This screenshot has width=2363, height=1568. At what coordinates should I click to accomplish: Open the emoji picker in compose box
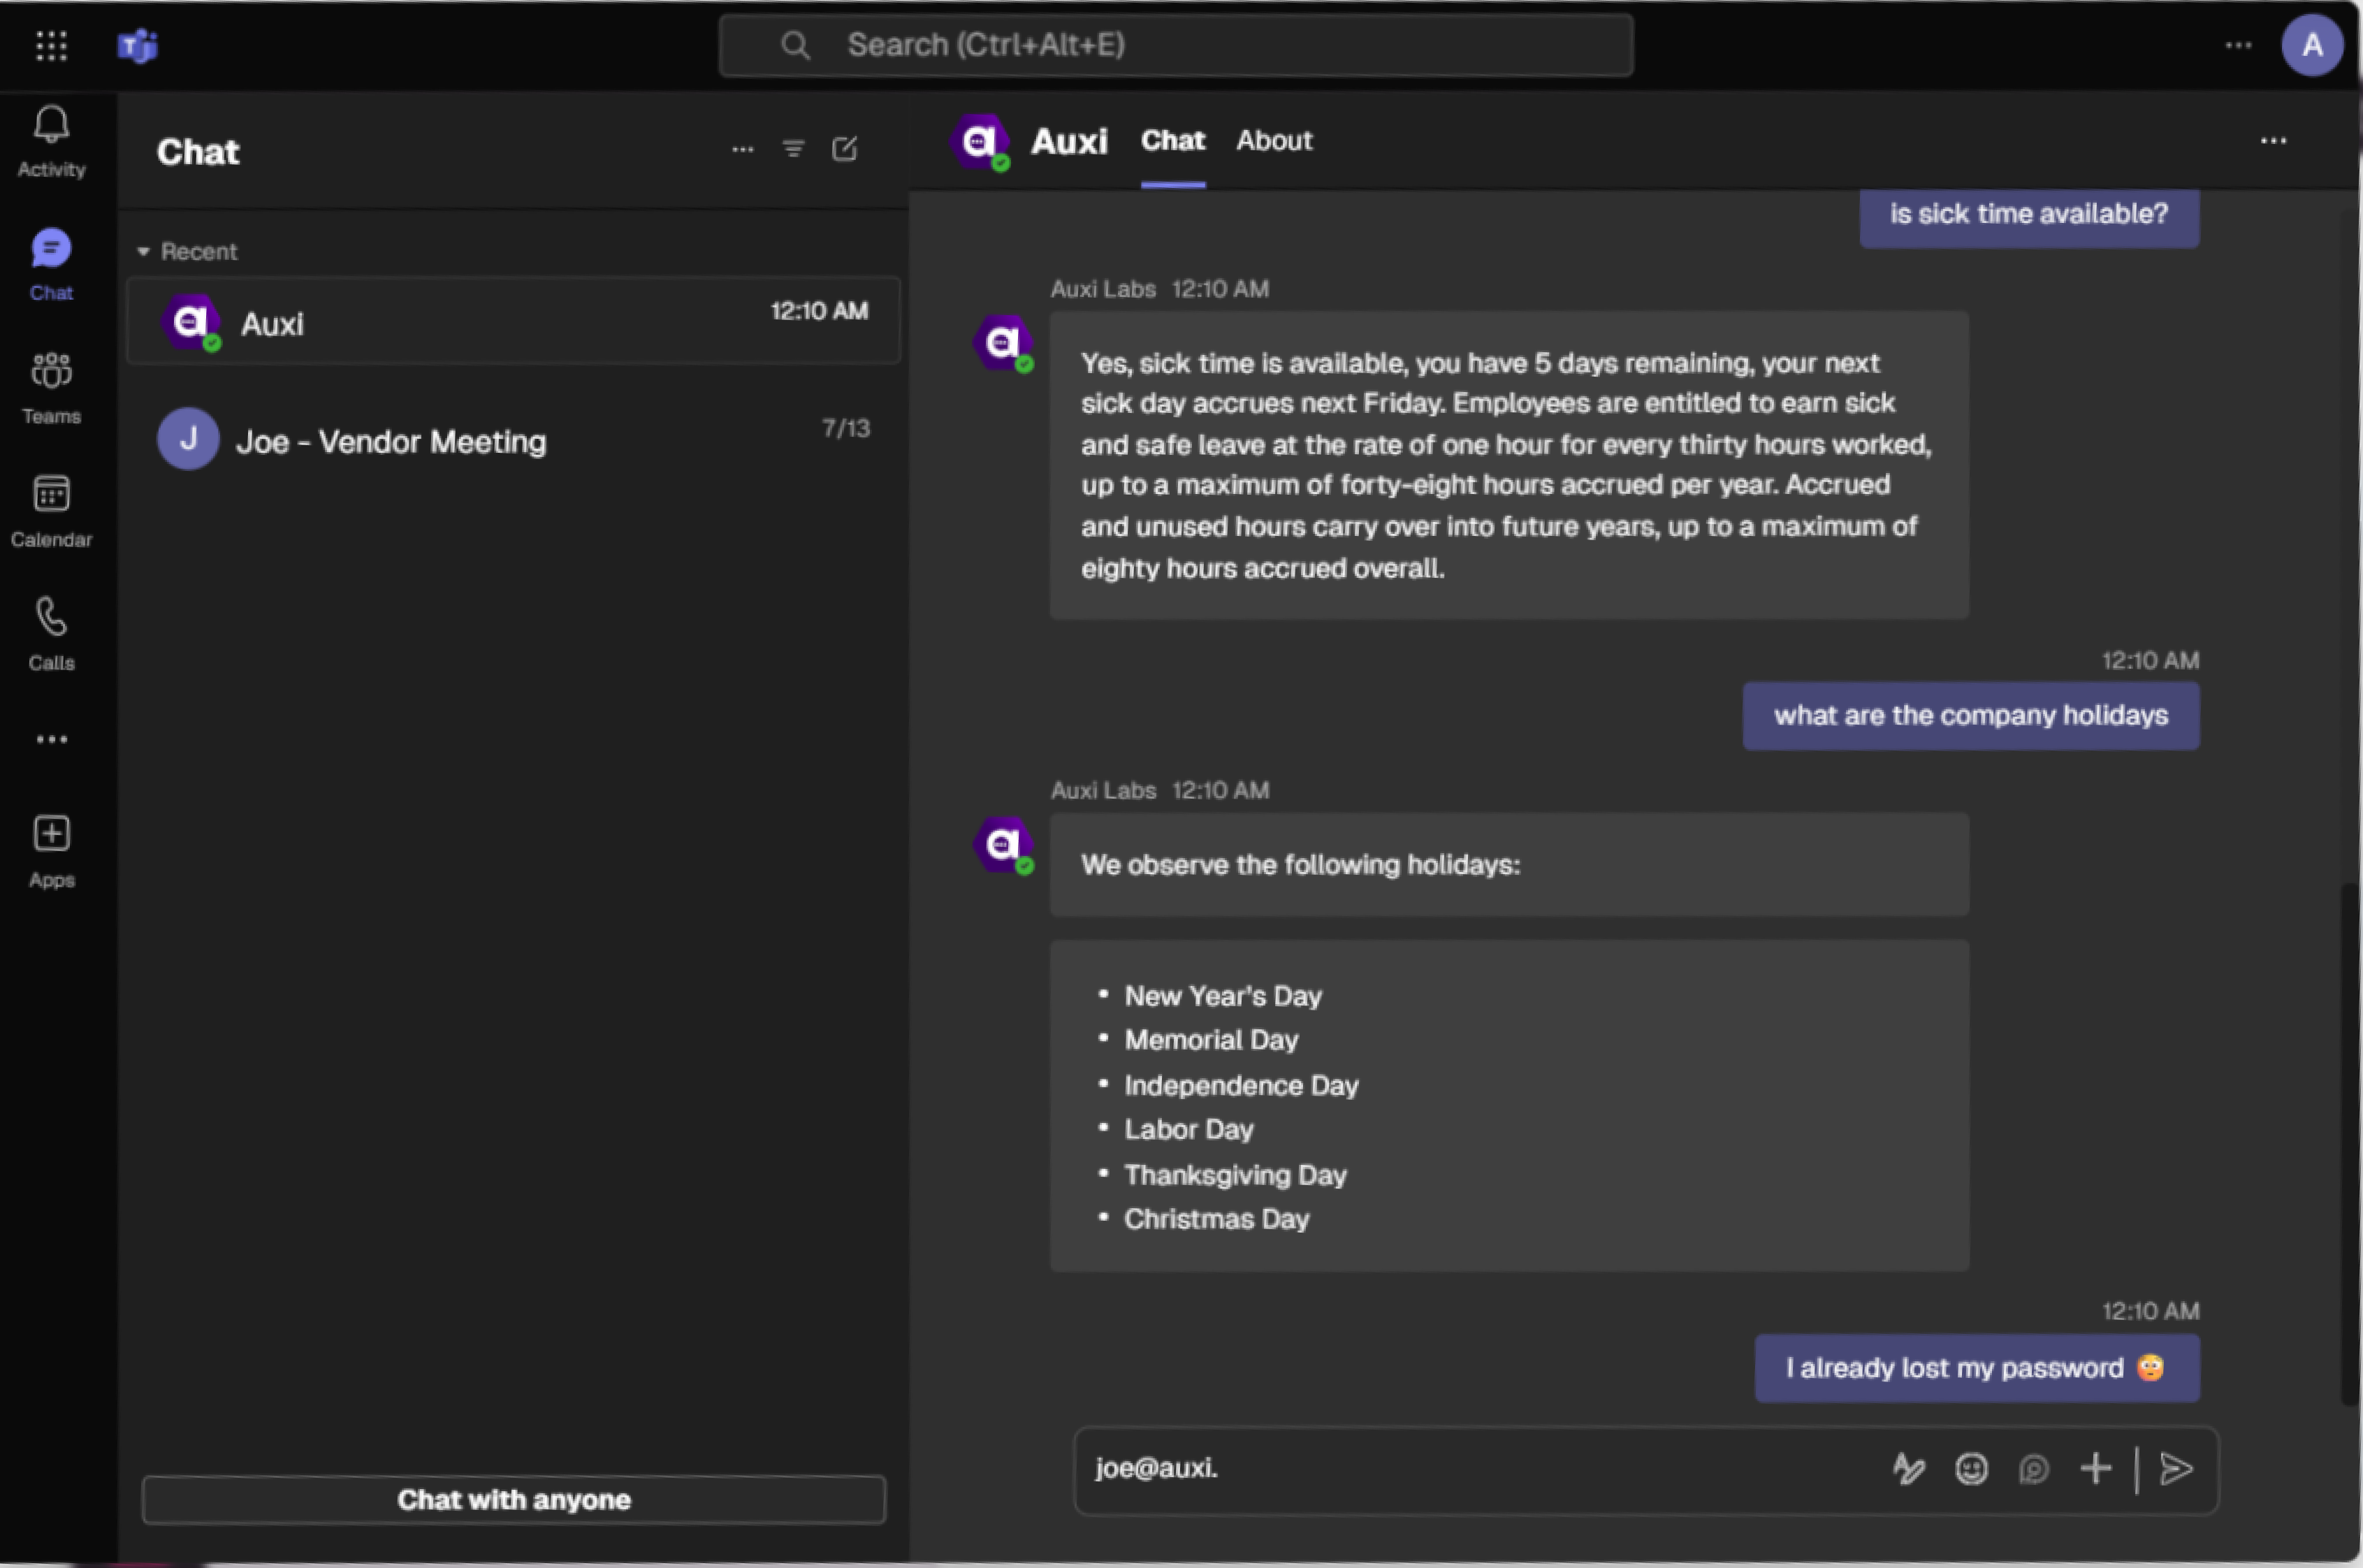click(1971, 1469)
